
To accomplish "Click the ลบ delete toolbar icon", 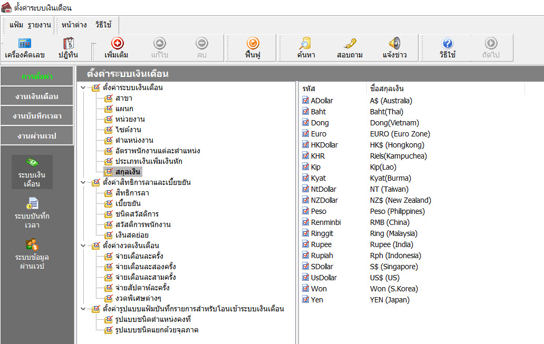I will [201, 43].
